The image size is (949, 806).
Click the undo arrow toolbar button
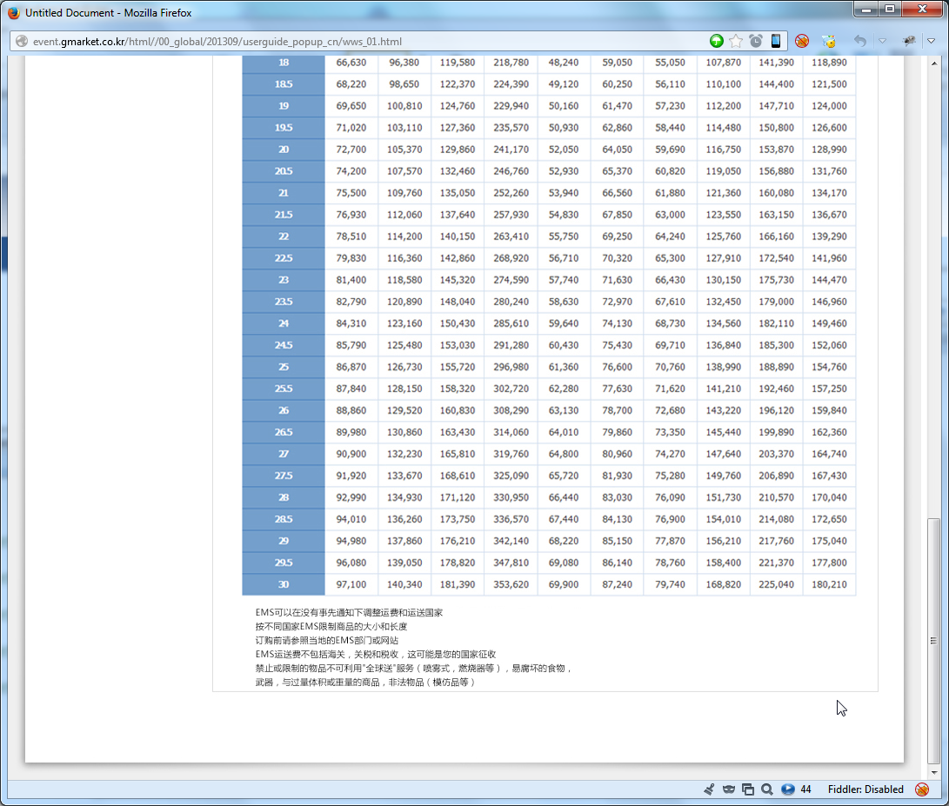[859, 41]
